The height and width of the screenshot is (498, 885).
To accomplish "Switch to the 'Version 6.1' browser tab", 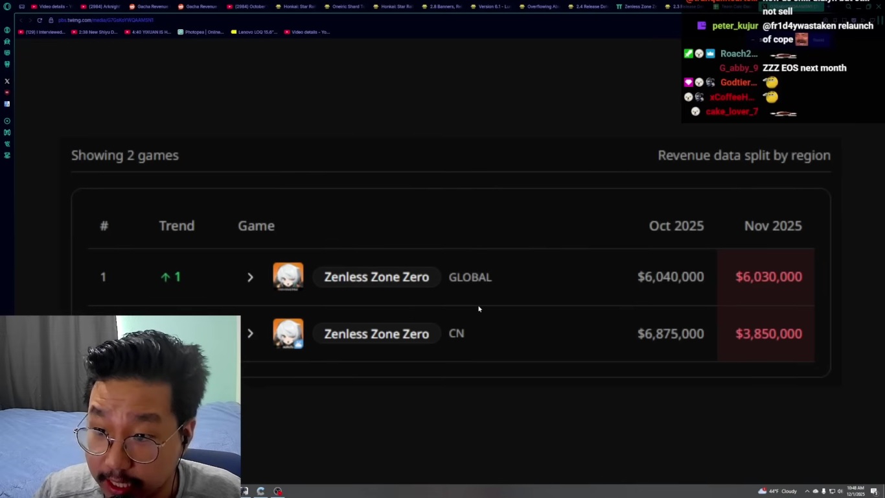I will [490, 6].
